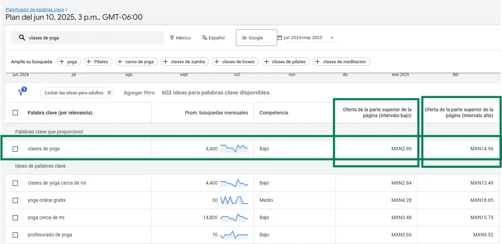The height and width of the screenshot is (244, 502).
Task: View trend sparkline for 'profesorado de yoga'
Action: pyautogui.click(x=234, y=235)
